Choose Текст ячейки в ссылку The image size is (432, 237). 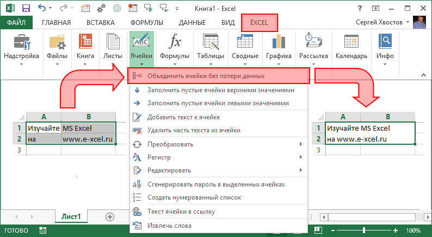pos(219,212)
